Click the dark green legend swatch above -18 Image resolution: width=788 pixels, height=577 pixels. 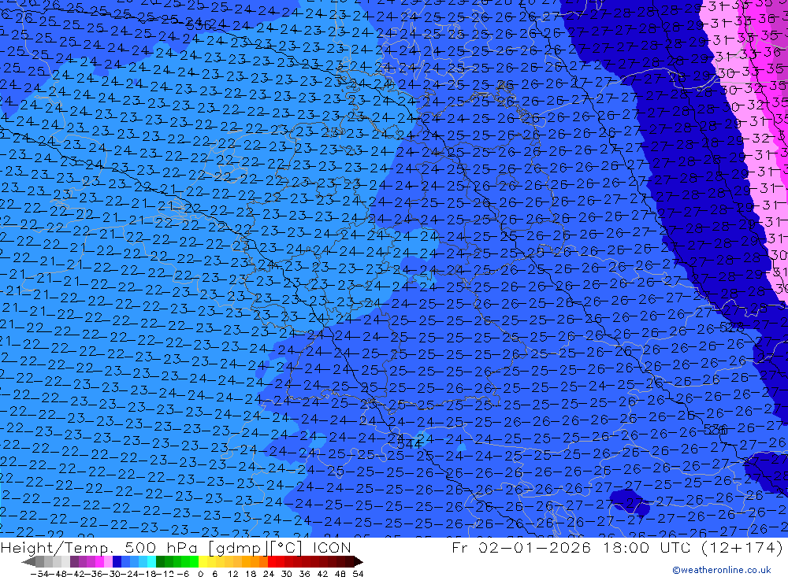pos(160,562)
